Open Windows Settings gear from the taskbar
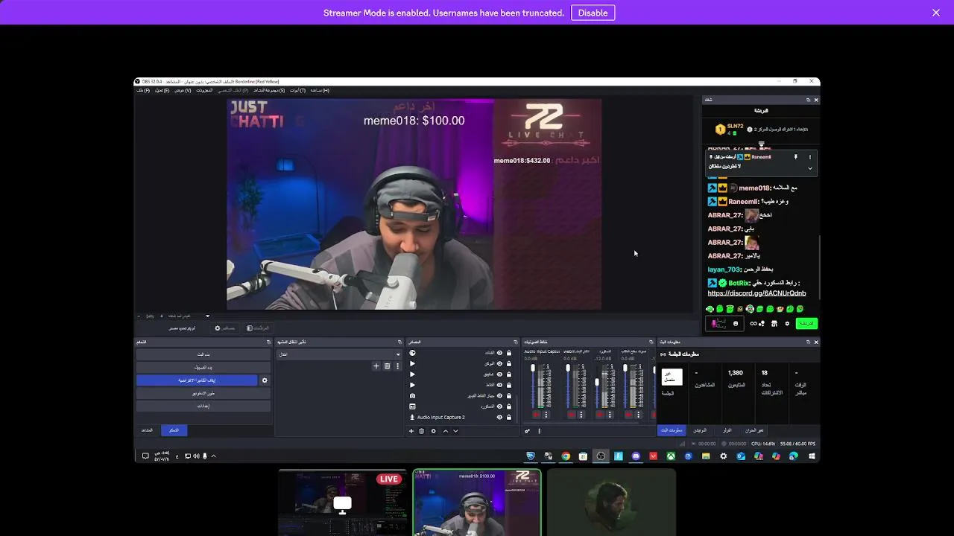954x536 pixels. tap(723, 456)
